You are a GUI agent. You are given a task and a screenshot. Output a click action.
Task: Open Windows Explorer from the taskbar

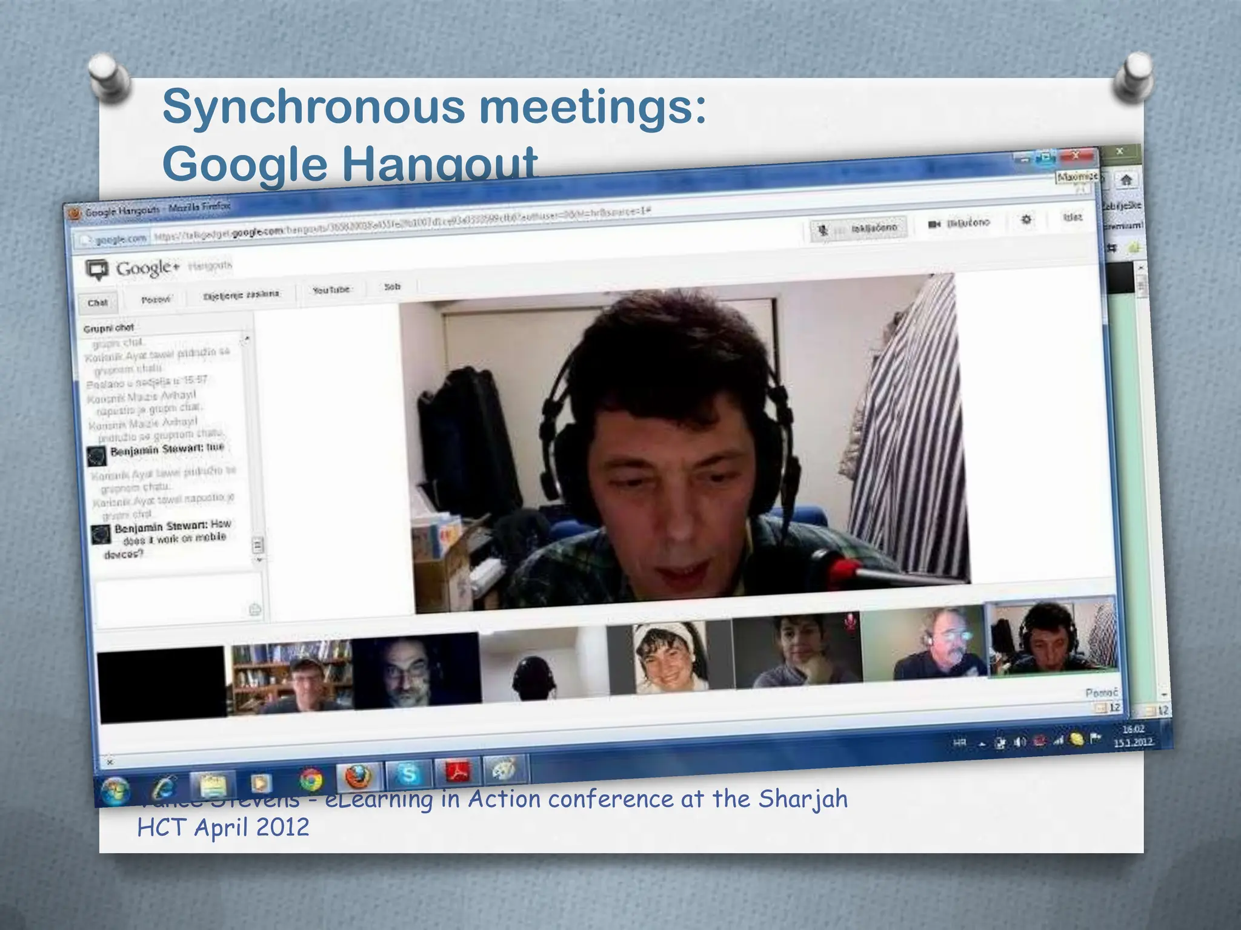(211, 785)
